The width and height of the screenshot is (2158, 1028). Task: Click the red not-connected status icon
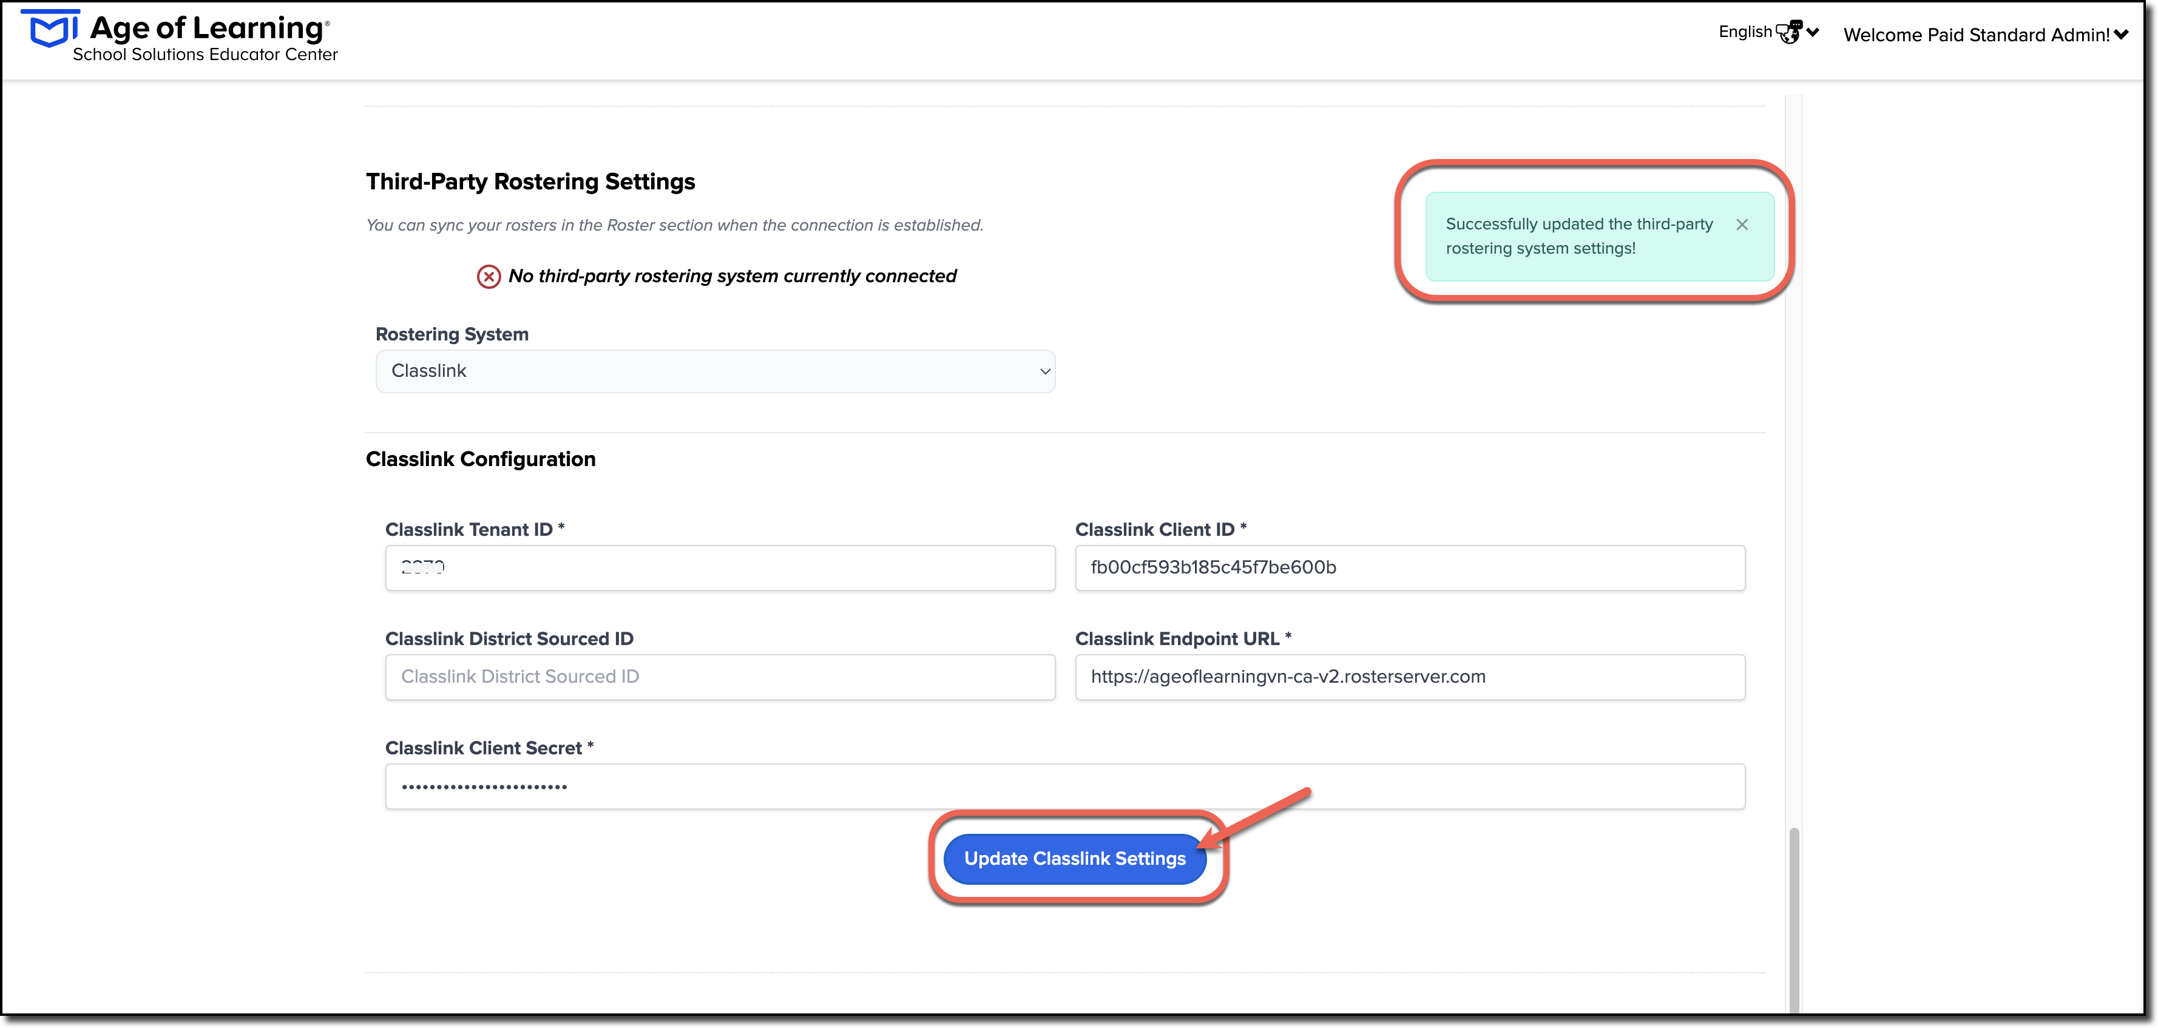(489, 277)
